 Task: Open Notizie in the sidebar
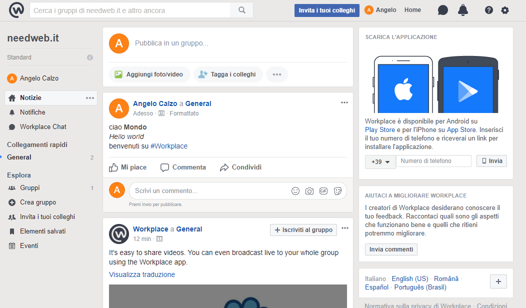click(x=51, y=98)
